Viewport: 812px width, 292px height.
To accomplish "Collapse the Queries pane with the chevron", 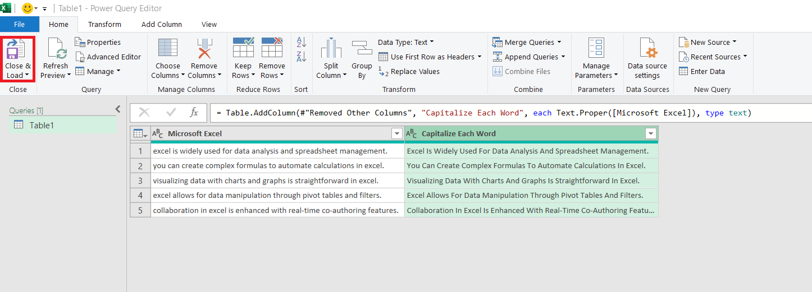I will pyautogui.click(x=117, y=109).
